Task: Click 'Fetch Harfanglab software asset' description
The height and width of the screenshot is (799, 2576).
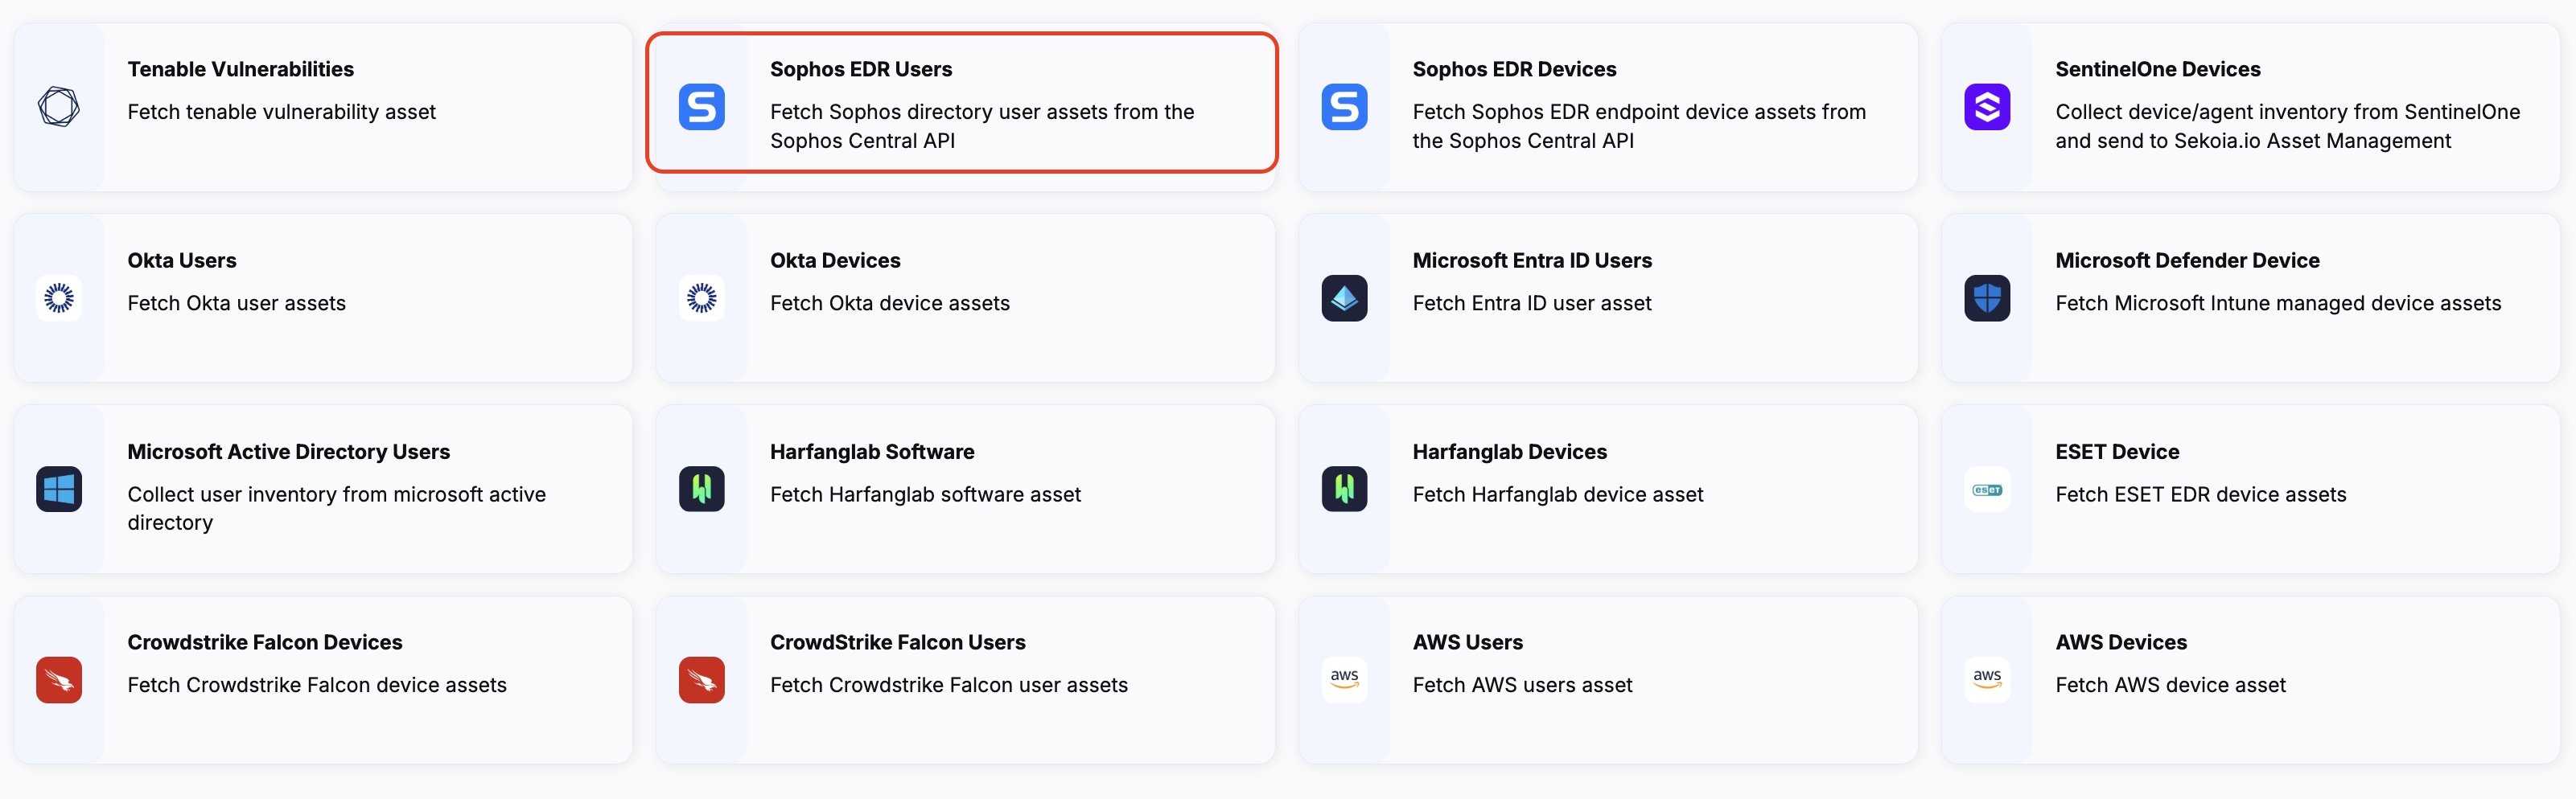Action: tap(925, 494)
